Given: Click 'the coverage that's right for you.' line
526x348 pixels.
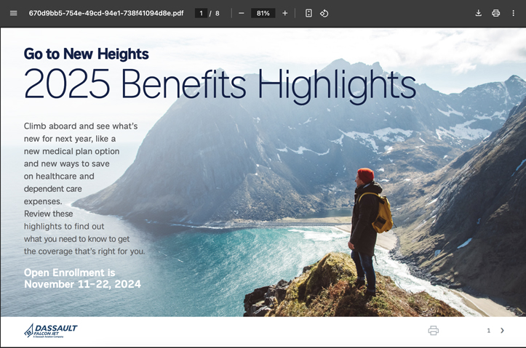Looking at the screenshot, I should pos(84,251).
